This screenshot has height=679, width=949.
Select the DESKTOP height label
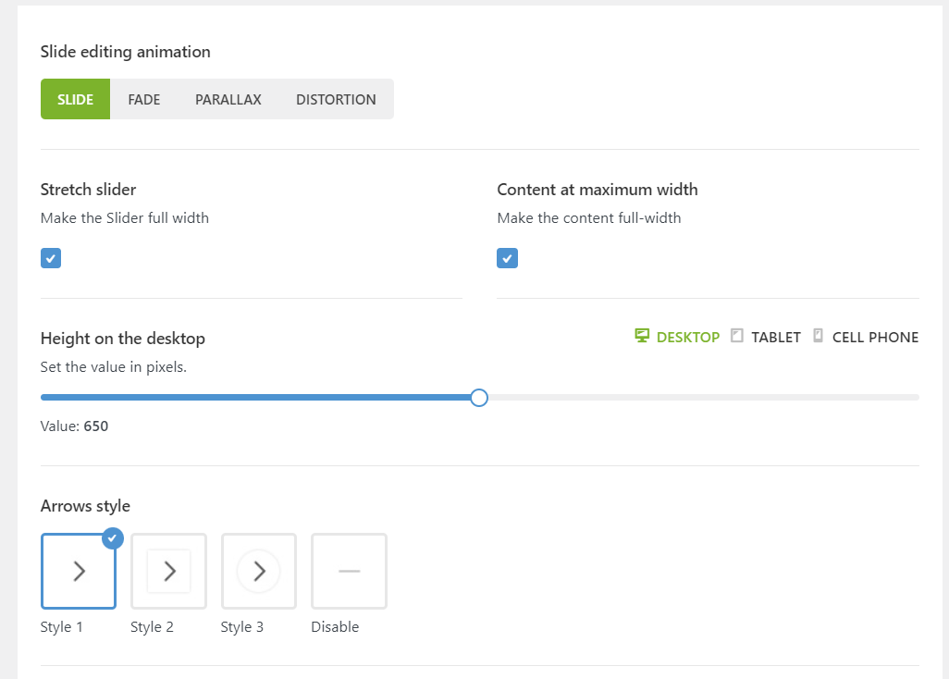[687, 338]
